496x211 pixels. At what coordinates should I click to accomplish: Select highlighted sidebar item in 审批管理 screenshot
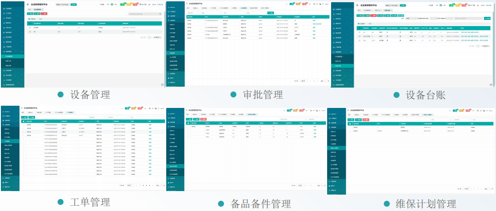click(x=175, y=53)
